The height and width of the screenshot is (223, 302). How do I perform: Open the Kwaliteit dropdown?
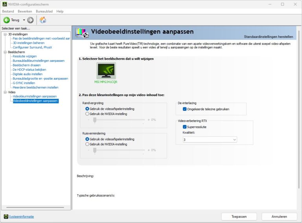[x=210, y=140]
